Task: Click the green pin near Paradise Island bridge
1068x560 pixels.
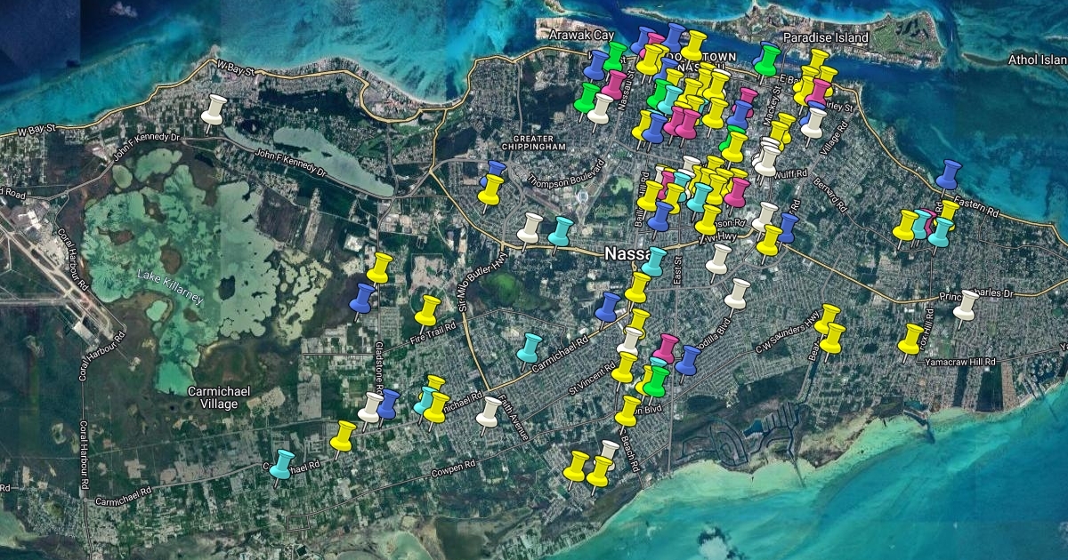Action: (x=765, y=59)
